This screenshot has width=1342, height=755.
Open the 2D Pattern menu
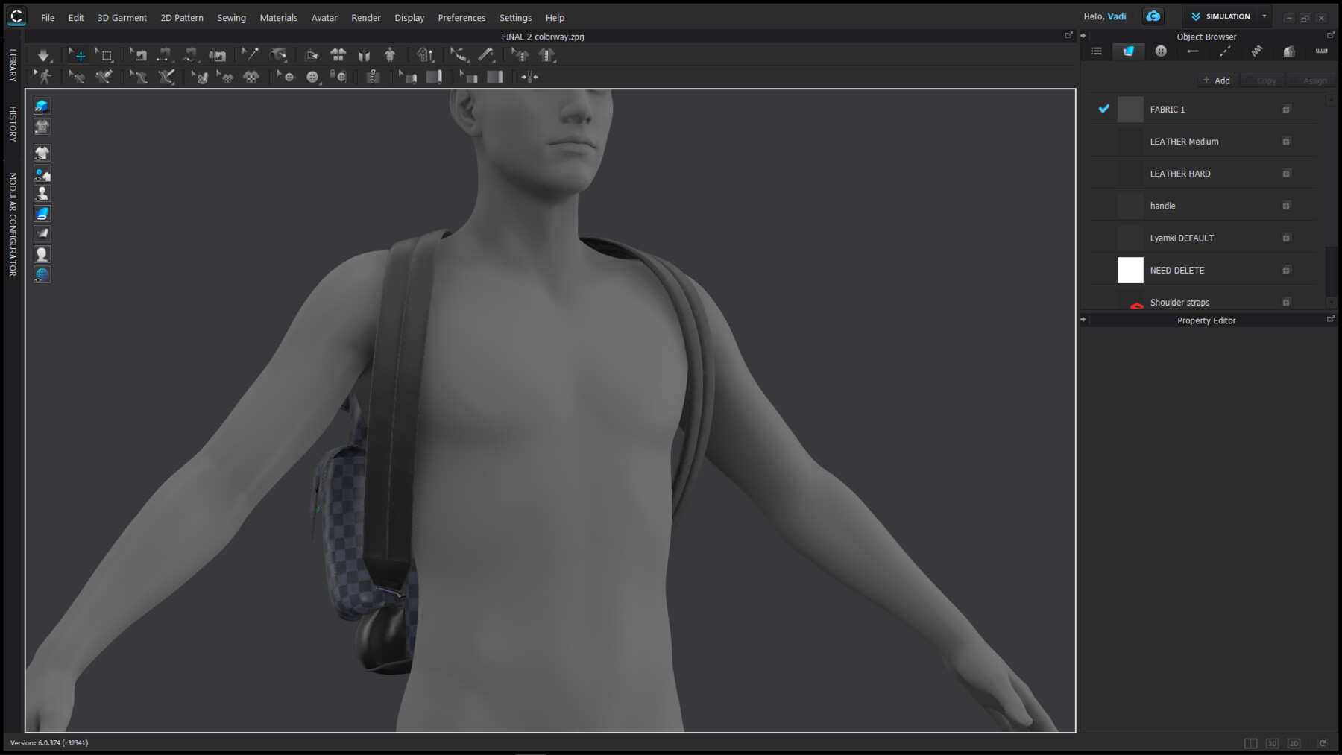point(182,17)
